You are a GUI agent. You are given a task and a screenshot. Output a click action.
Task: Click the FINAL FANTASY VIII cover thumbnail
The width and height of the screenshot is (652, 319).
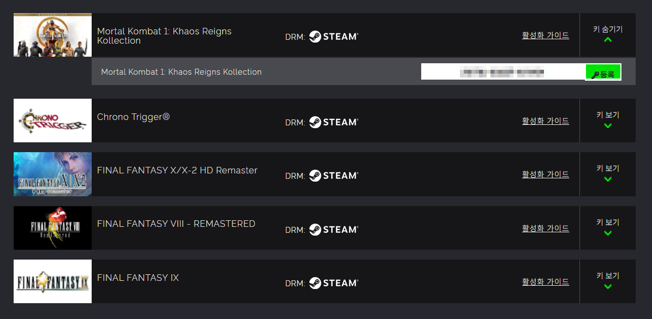click(52, 228)
